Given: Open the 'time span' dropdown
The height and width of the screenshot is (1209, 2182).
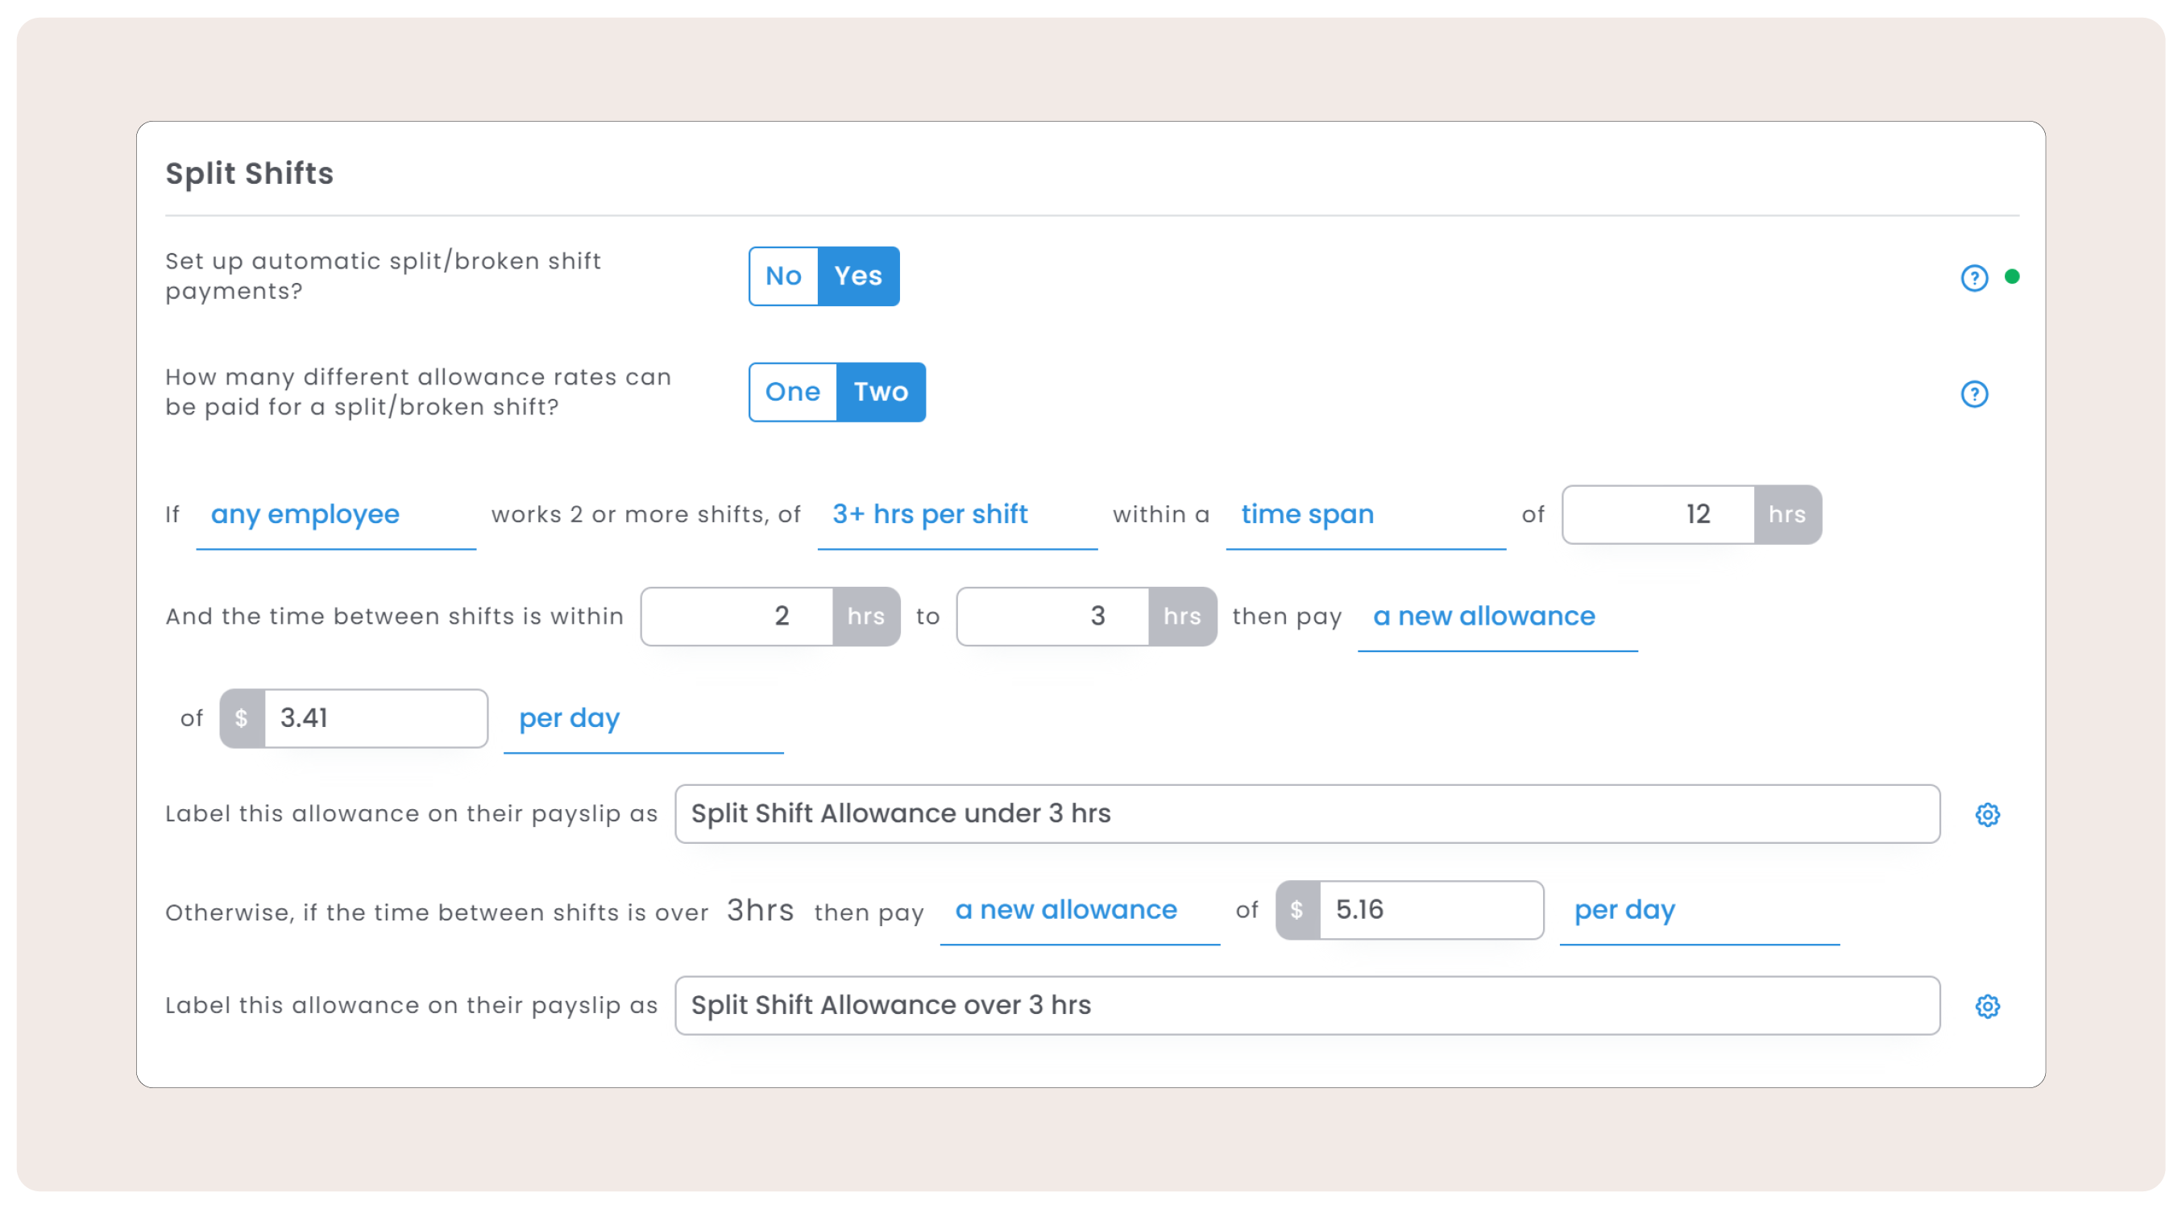Looking at the screenshot, I should click(1365, 515).
